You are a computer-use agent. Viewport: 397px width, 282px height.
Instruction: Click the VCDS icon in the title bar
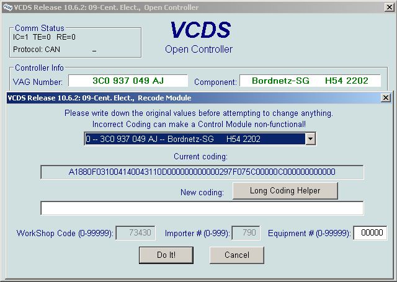click(7, 7)
